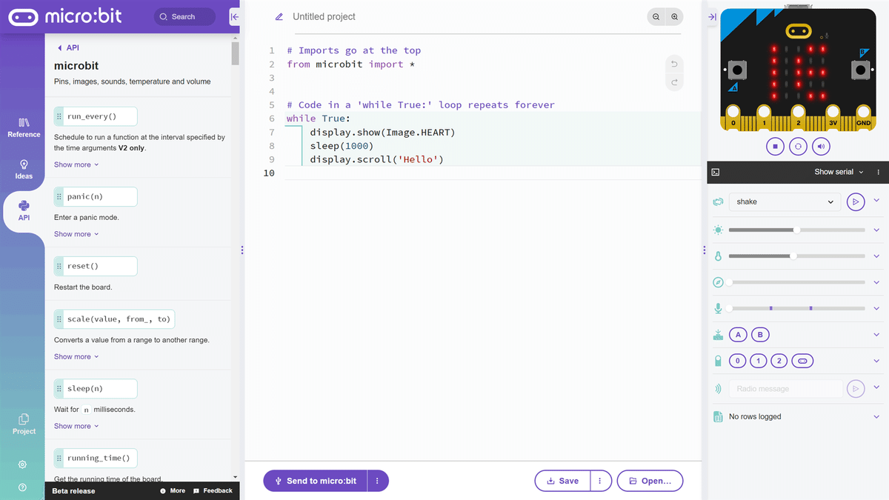Expand the gesture section chevron

(x=876, y=201)
